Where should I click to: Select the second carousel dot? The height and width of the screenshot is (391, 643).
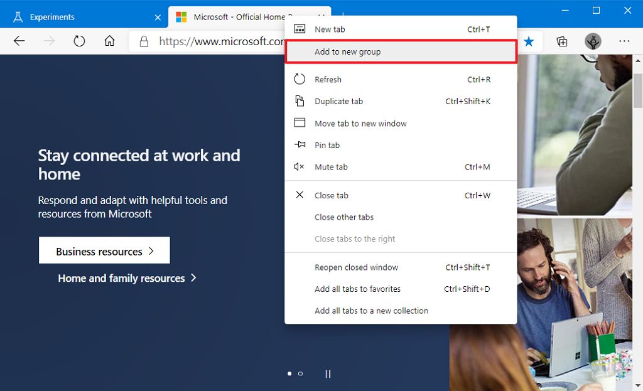point(300,373)
